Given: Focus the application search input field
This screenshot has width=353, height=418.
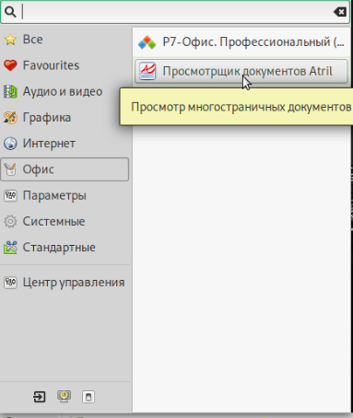Looking at the screenshot, I should (175, 12).
